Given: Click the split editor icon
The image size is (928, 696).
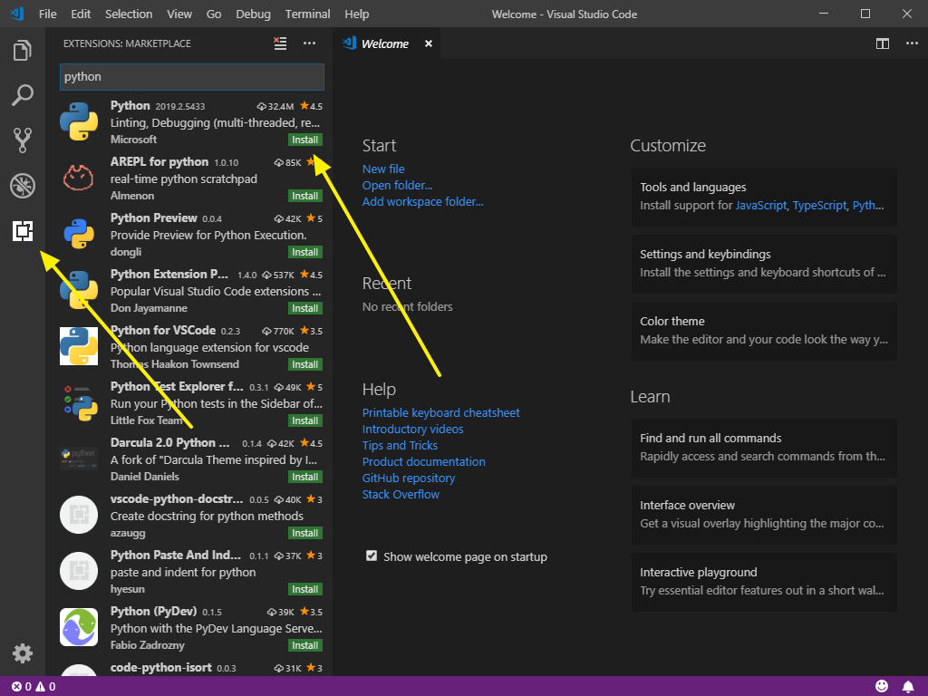Looking at the screenshot, I should coord(883,43).
